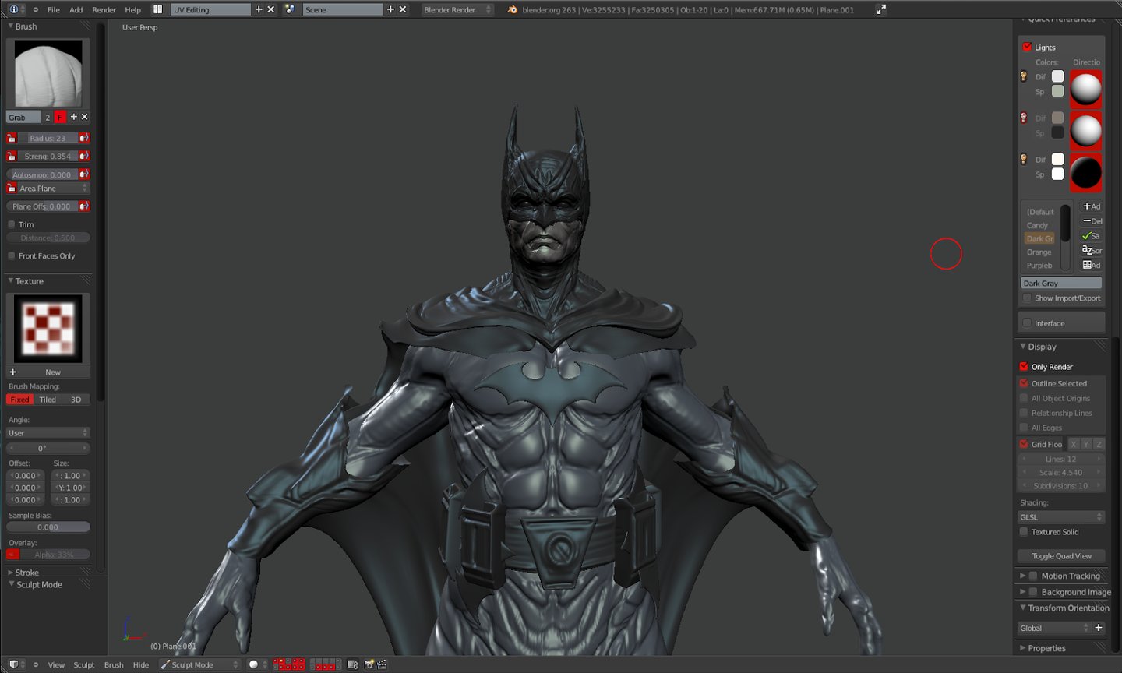Image resolution: width=1122 pixels, height=673 pixels.
Task: Click the screen layout browse icon
Action: 157,9
